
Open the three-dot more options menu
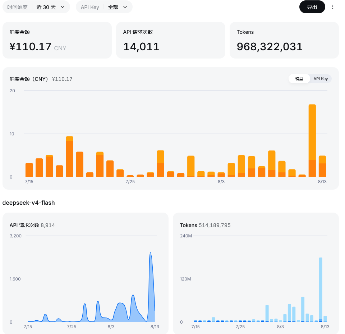click(332, 7)
